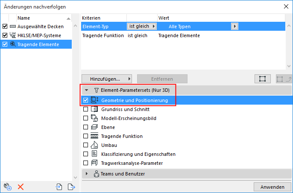
Task: Click the Teams und Benutzer person icon
Action: pyautogui.click(x=97, y=174)
